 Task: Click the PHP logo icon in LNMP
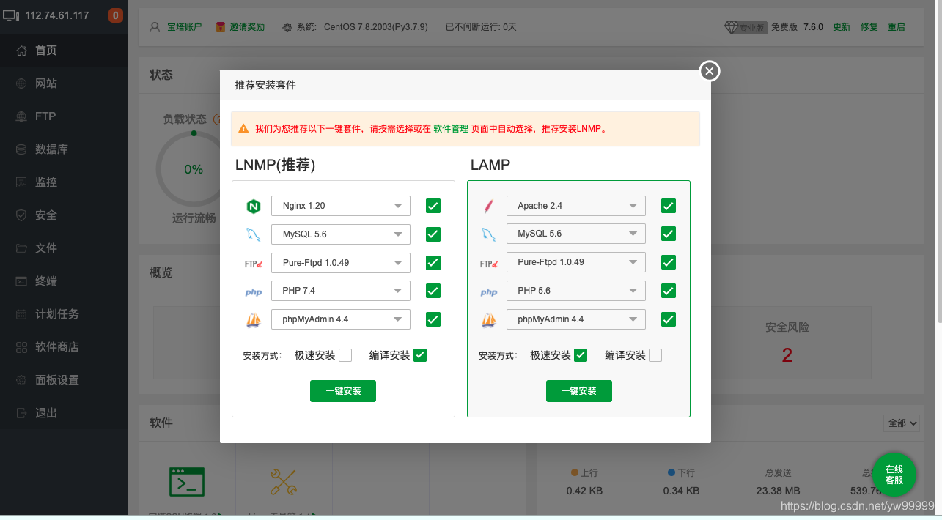click(254, 292)
